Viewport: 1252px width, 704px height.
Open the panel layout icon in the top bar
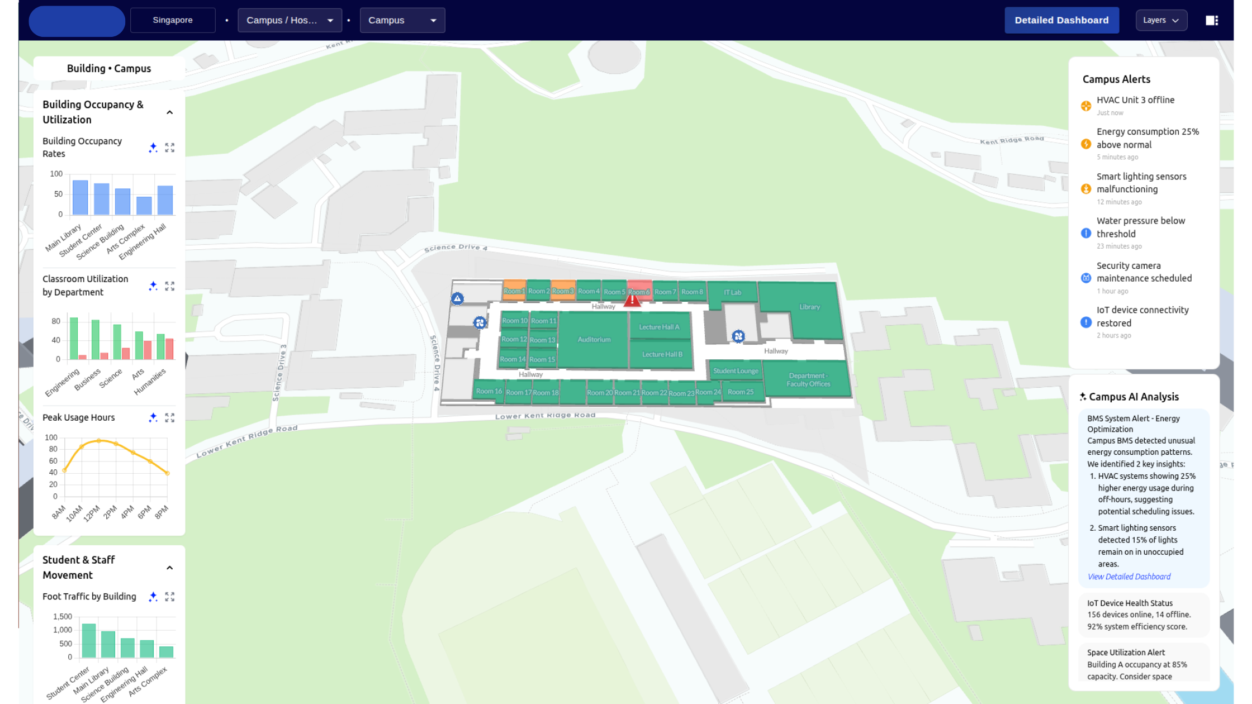pos(1212,20)
